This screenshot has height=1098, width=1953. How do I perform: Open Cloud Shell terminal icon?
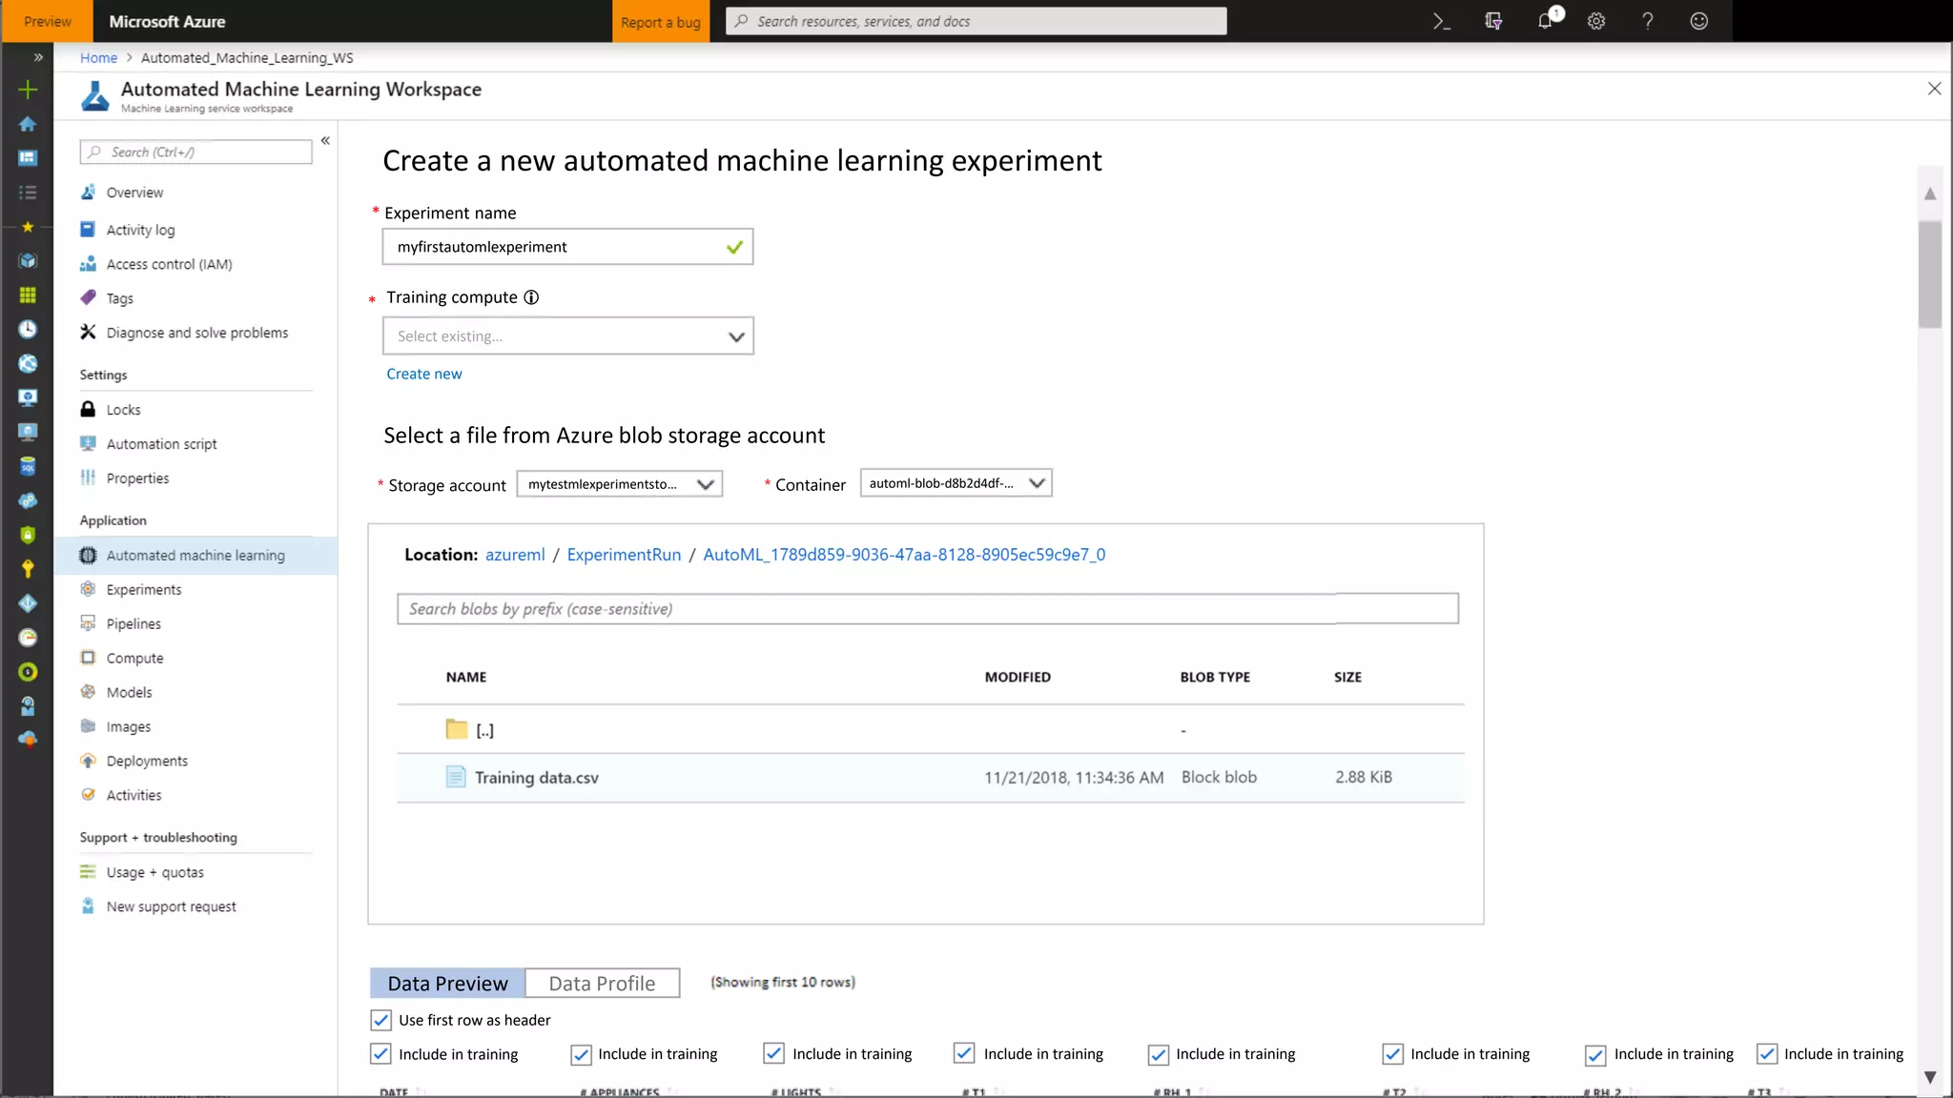[x=1442, y=21]
